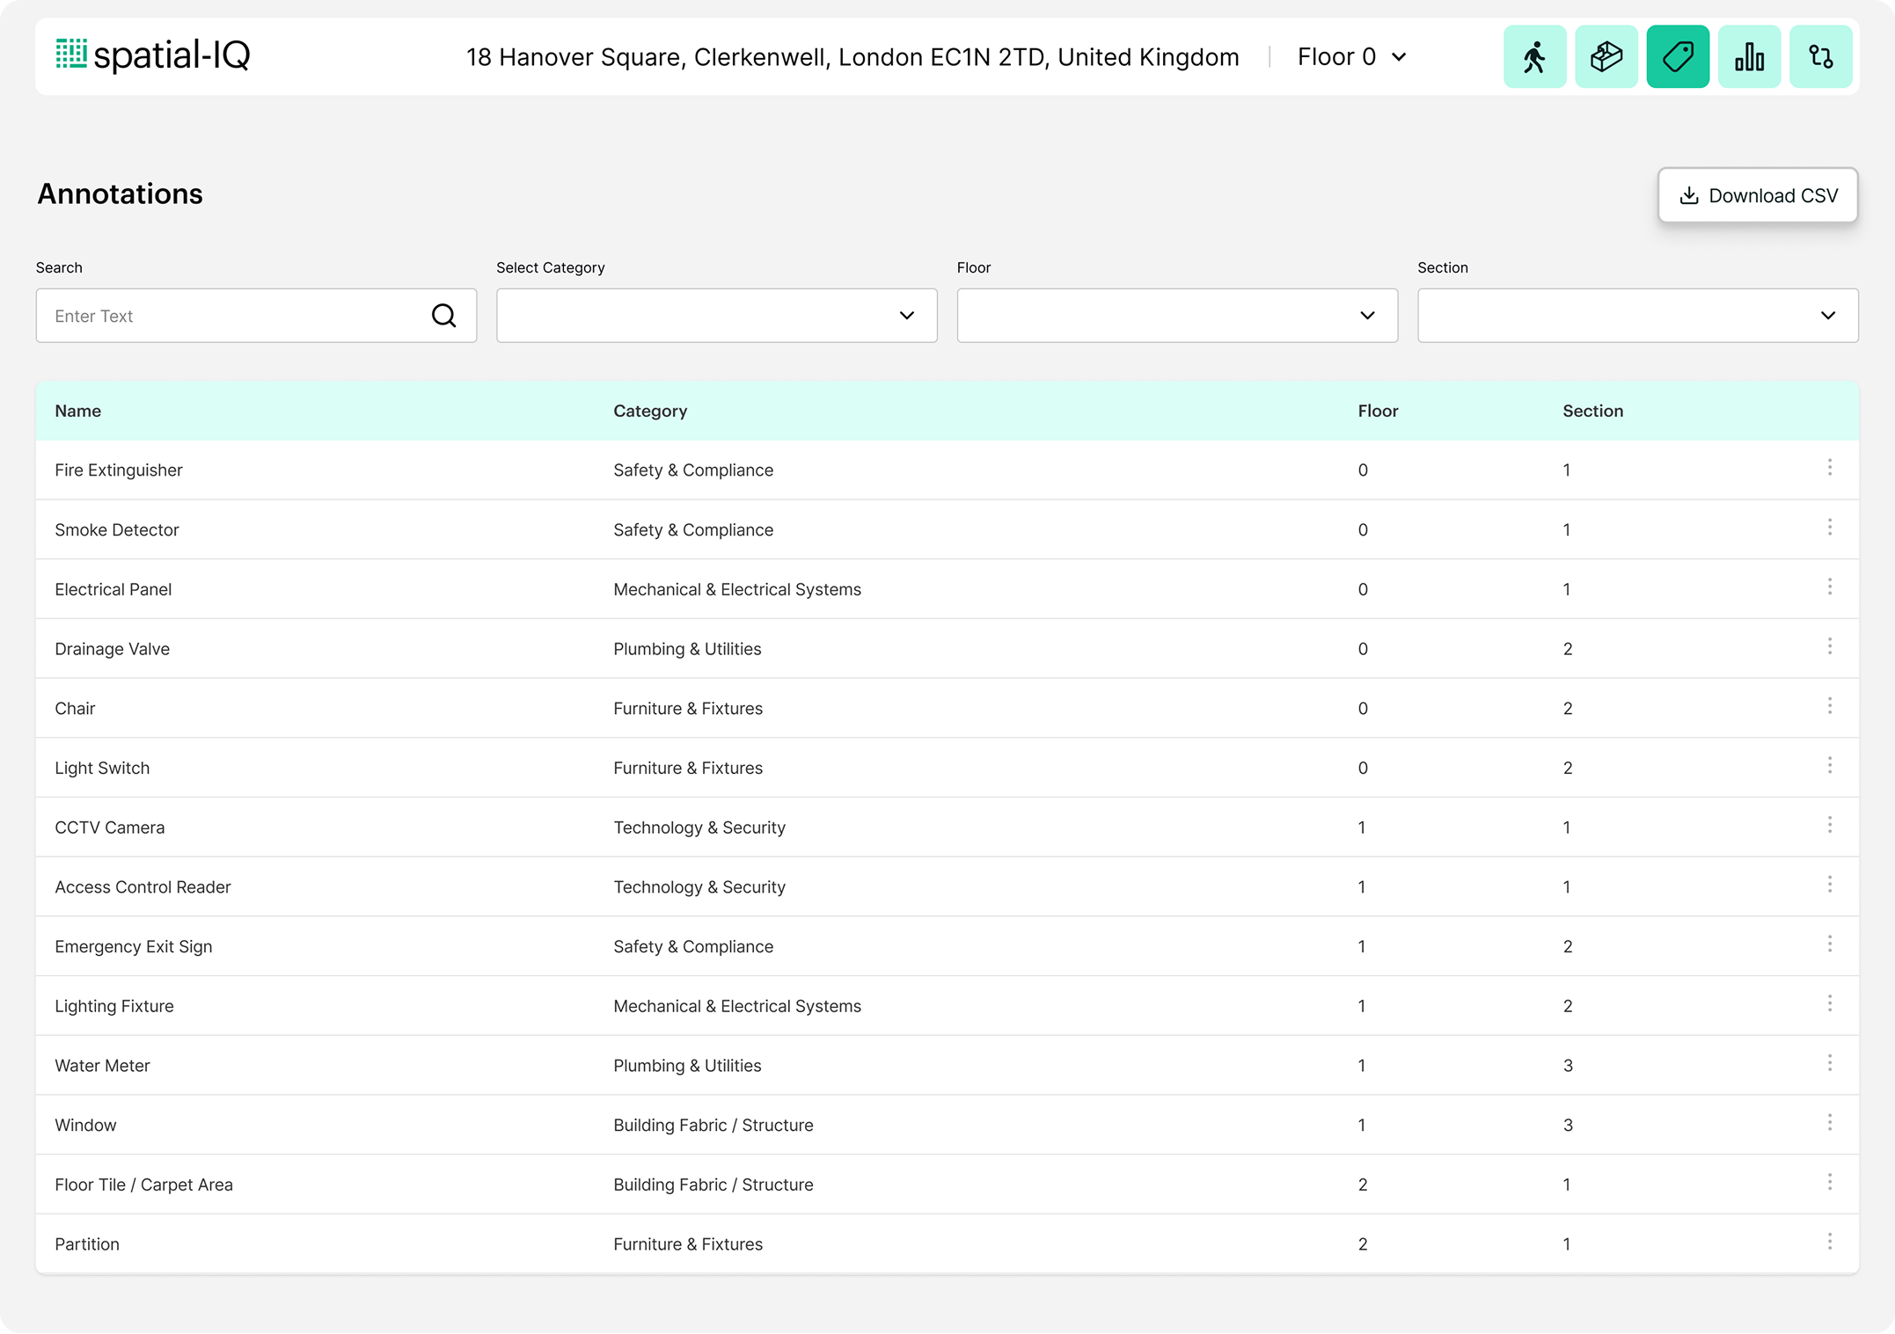Screen dimensions: 1895x1334
Task: Click the spatial-IQ logo
Action: click(x=153, y=55)
